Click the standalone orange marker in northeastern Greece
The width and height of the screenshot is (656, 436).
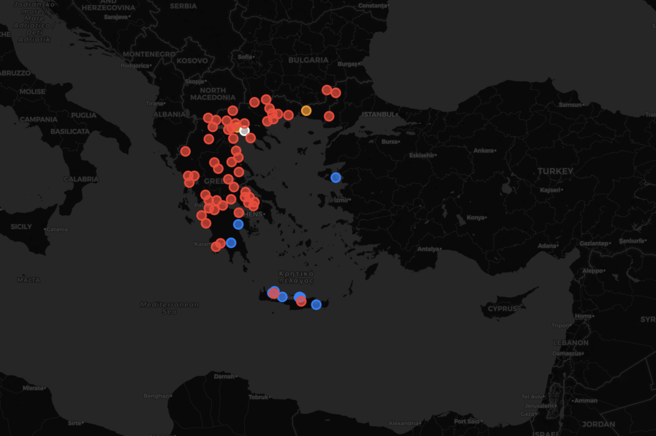(x=306, y=111)
